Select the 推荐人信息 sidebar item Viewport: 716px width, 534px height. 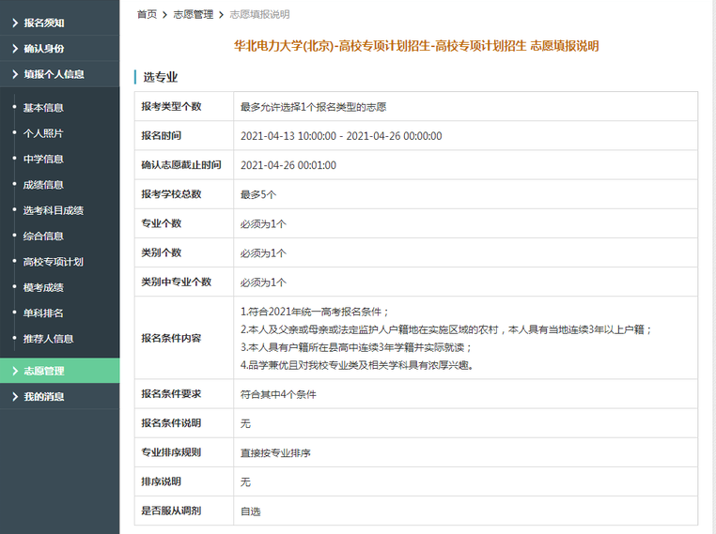point(48,338)
